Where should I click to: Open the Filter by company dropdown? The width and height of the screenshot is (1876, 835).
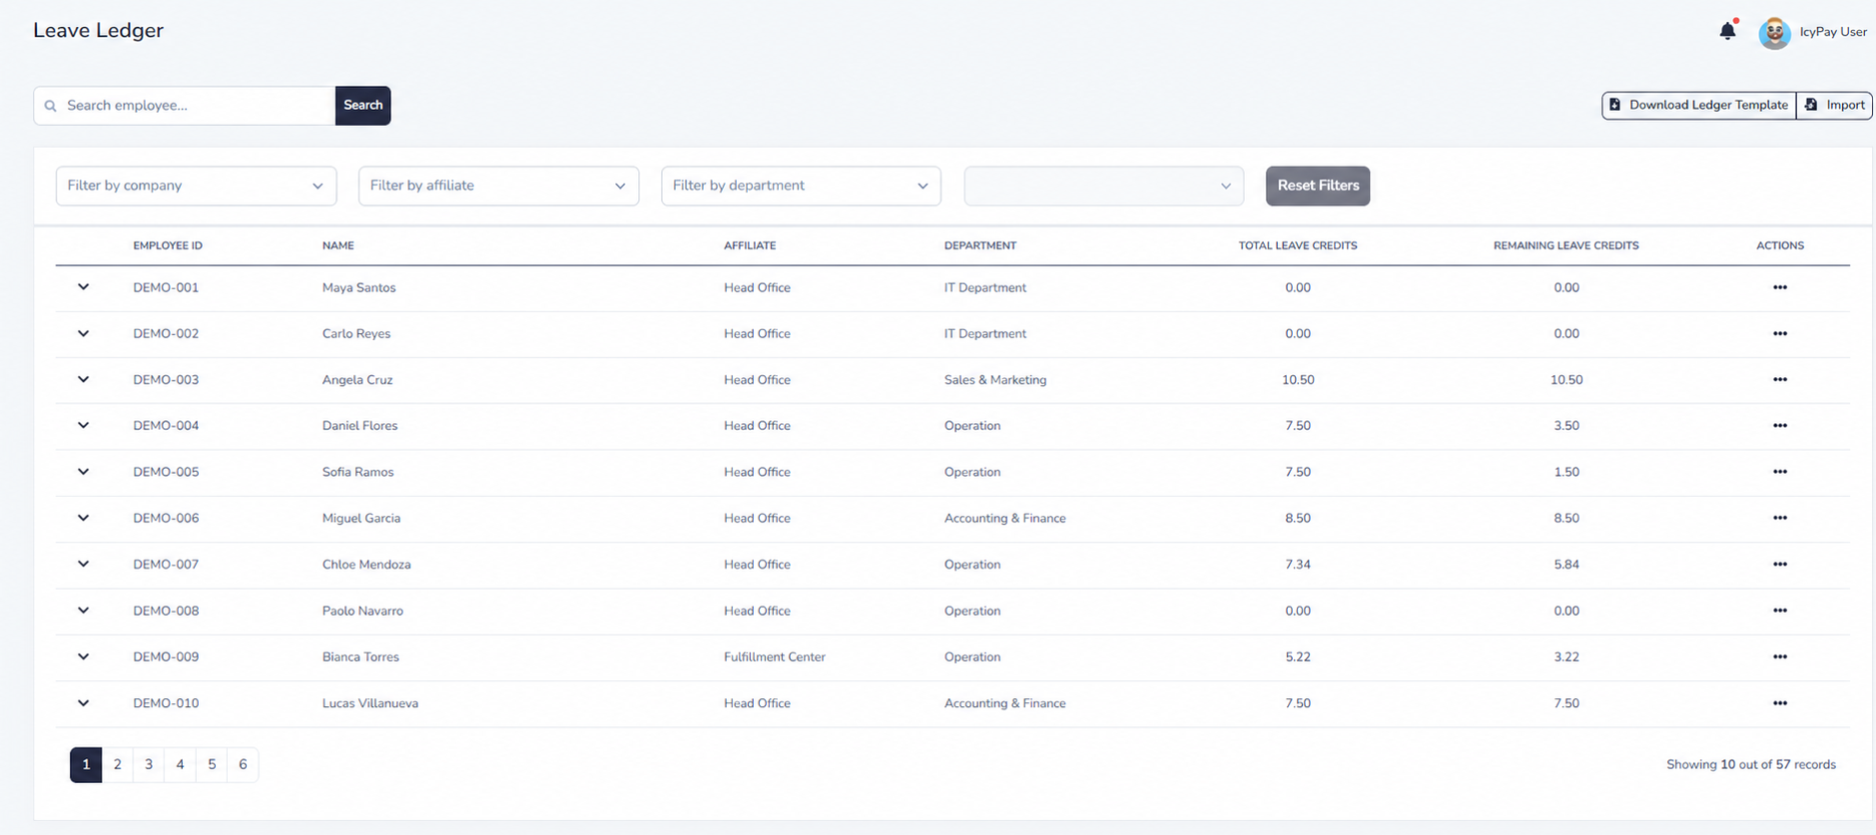click(196, 186)
